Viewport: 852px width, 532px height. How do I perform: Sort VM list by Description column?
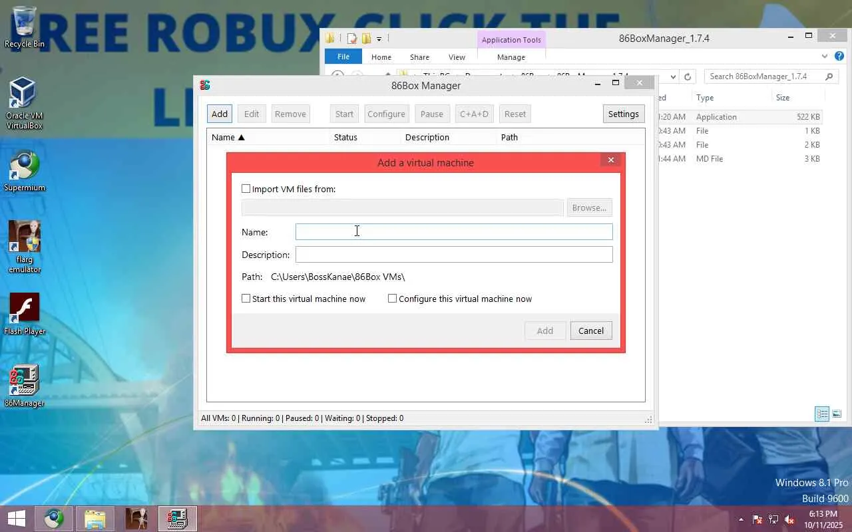pyautogui.click(x=448, y=137)
